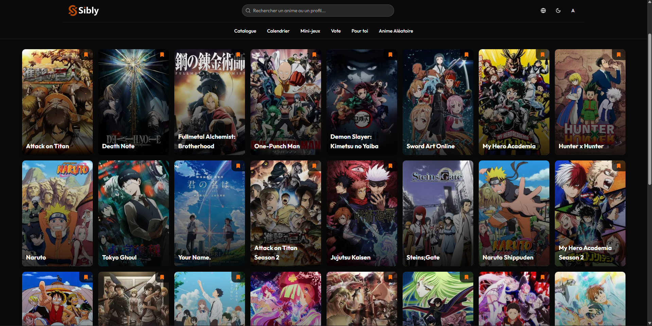The image size is (652, 326).
Task: Bookmark the Your Name. card
Action: coord(238,166)
